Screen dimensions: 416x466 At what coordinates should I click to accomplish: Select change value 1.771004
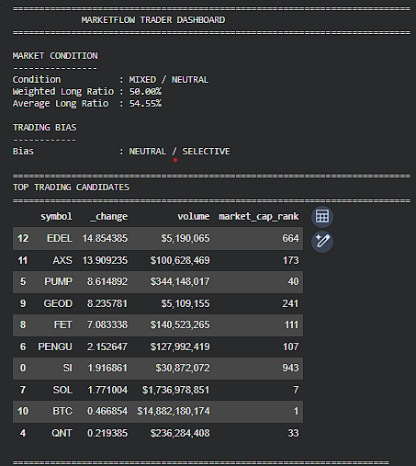point(107,390)
